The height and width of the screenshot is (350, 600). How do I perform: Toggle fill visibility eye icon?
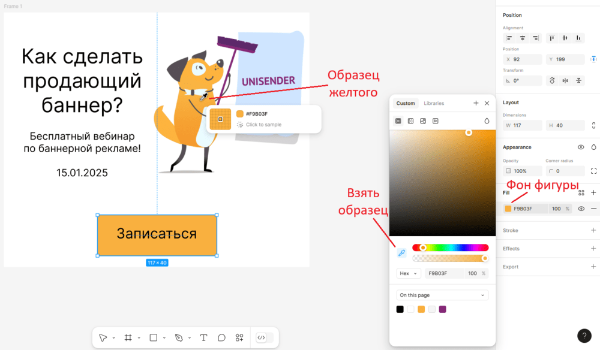(x=581, y=209)
